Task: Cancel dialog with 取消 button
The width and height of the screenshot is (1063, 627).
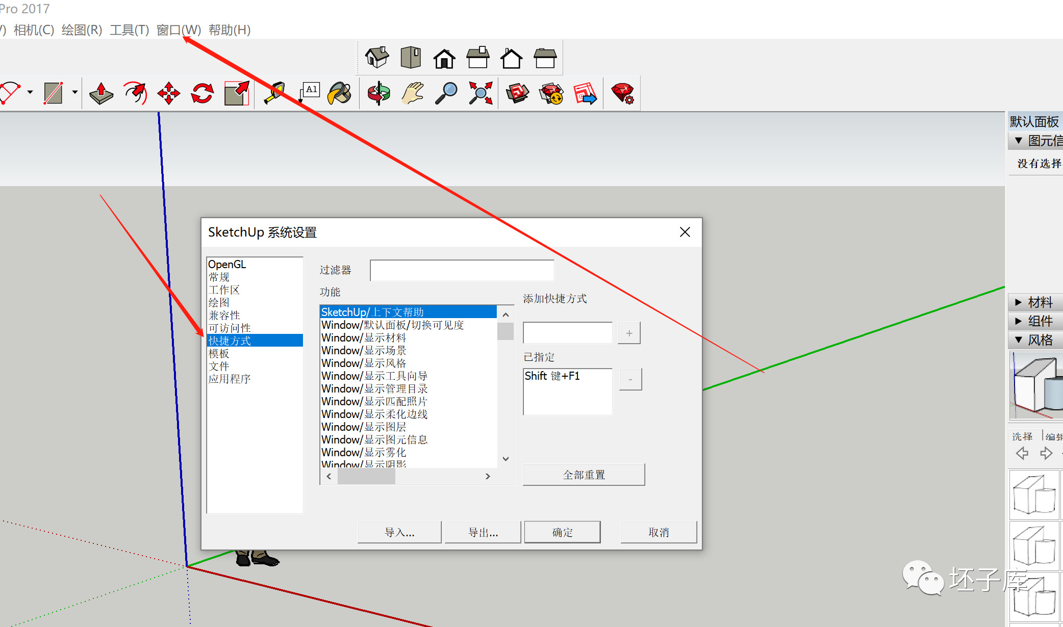Action: [x=659, y=532]
